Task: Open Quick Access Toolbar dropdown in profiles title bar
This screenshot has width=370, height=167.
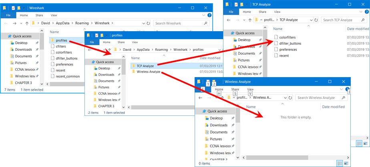Action: [x=107, y=36]
